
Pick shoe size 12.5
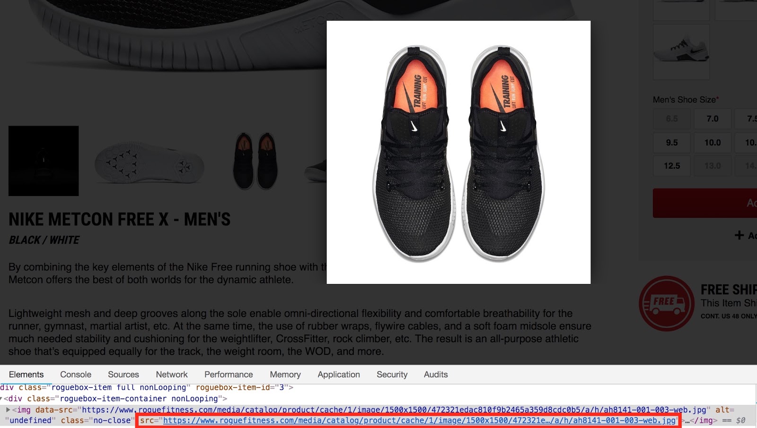[672, 166]
